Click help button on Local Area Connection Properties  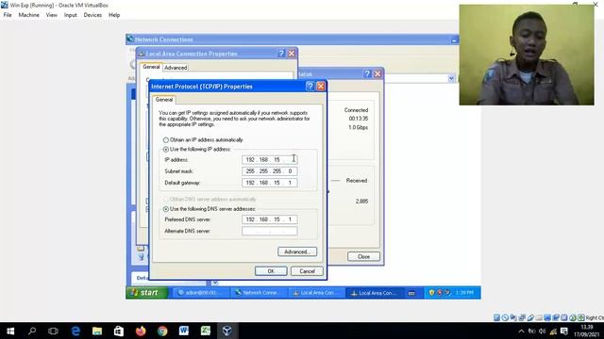tap(281, 54)
